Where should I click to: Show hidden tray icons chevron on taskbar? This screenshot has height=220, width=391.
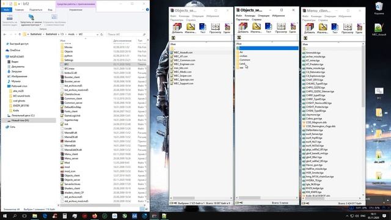click(347, 216)
